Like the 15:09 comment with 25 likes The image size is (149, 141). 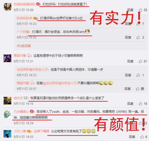coord(143,10)
